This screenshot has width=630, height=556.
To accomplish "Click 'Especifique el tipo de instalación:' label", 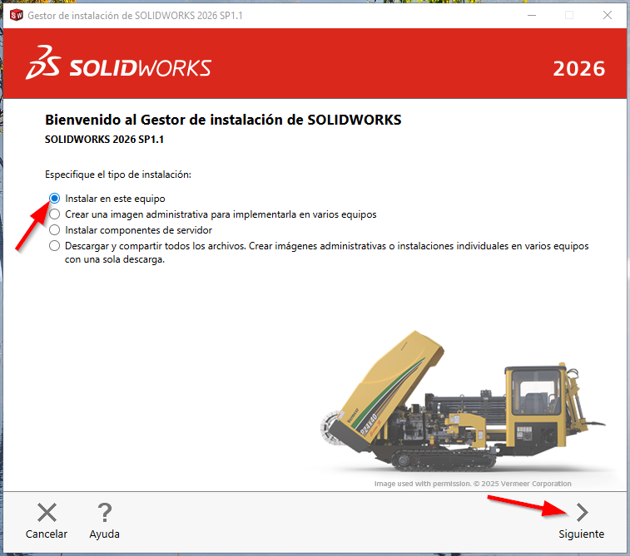I will point(118,175).
